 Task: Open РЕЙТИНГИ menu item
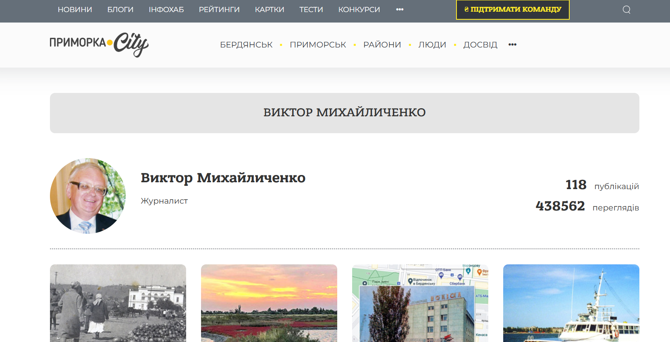219,9
